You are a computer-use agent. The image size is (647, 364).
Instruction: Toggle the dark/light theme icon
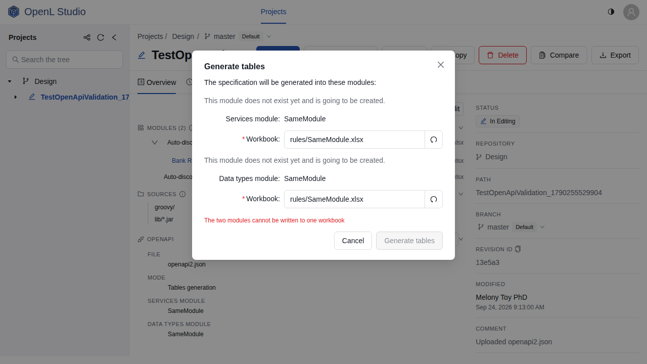(x=611, y=12)
